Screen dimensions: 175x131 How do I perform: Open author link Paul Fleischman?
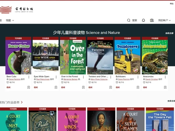coord(43,79)
